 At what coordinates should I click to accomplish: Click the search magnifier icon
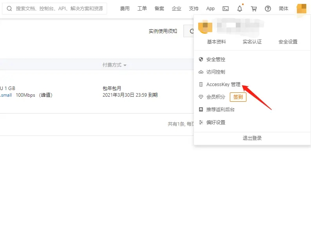coord(9,9)
